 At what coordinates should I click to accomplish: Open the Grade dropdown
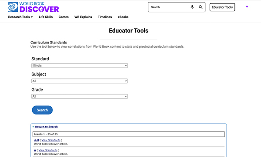point(80,96)
